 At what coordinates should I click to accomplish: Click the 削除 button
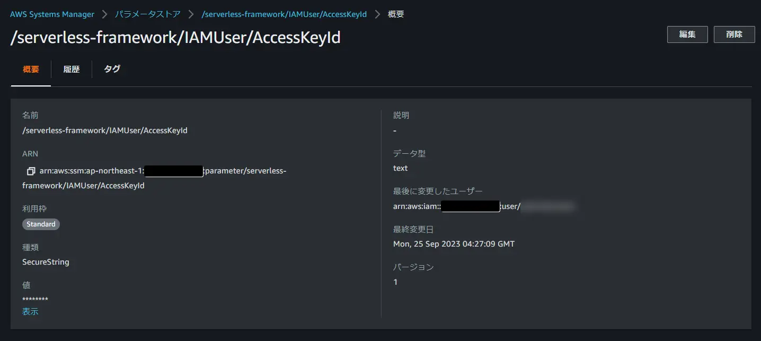pos(734,34)
